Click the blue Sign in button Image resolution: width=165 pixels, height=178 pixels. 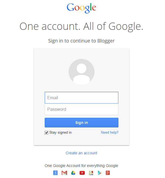click(x=82, y=123)
